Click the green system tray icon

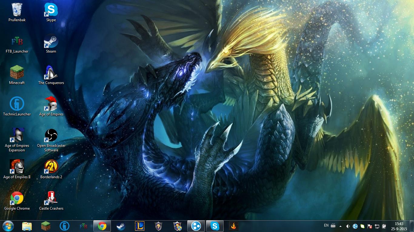click(362, 226)
